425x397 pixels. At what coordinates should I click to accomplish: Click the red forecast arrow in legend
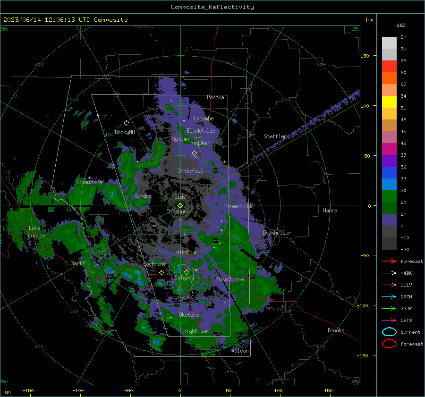coord(389,261)
